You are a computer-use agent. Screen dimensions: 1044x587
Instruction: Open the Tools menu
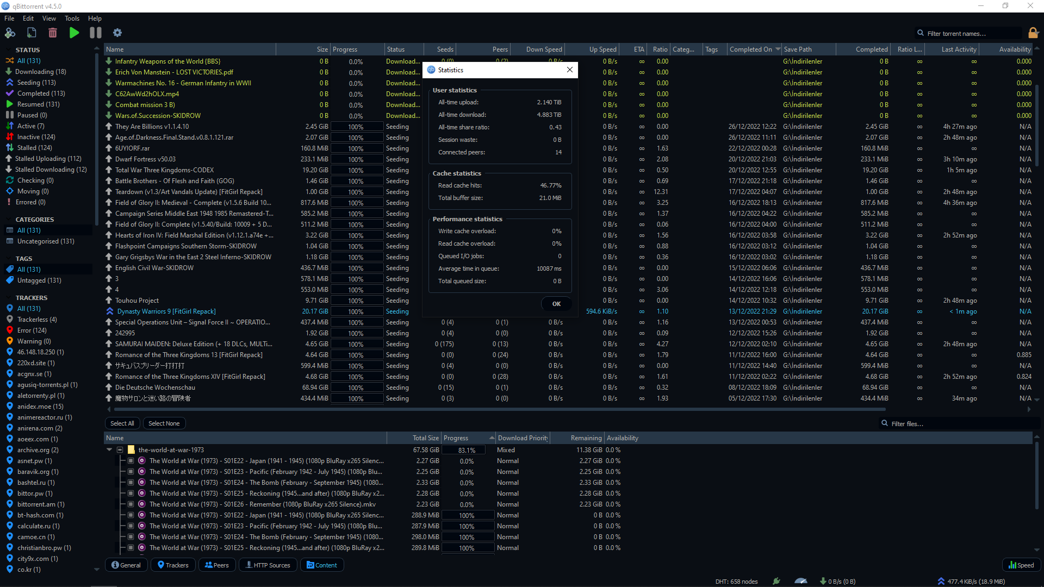pos(72,18)
